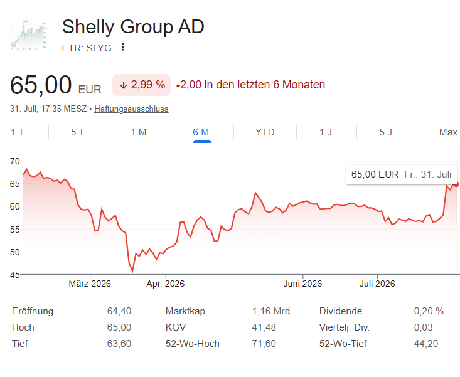The height and width of the screenshot is (377, 460).
Task: Click the Juni 2026 axis label
Action: click(x=302, y=284)
